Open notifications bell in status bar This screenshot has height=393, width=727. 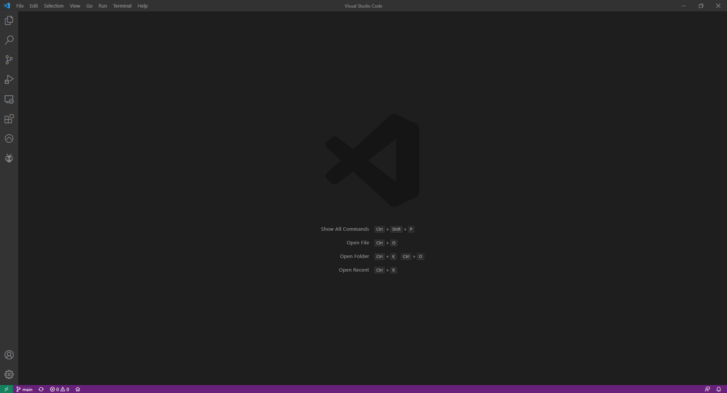pos(719,389)
